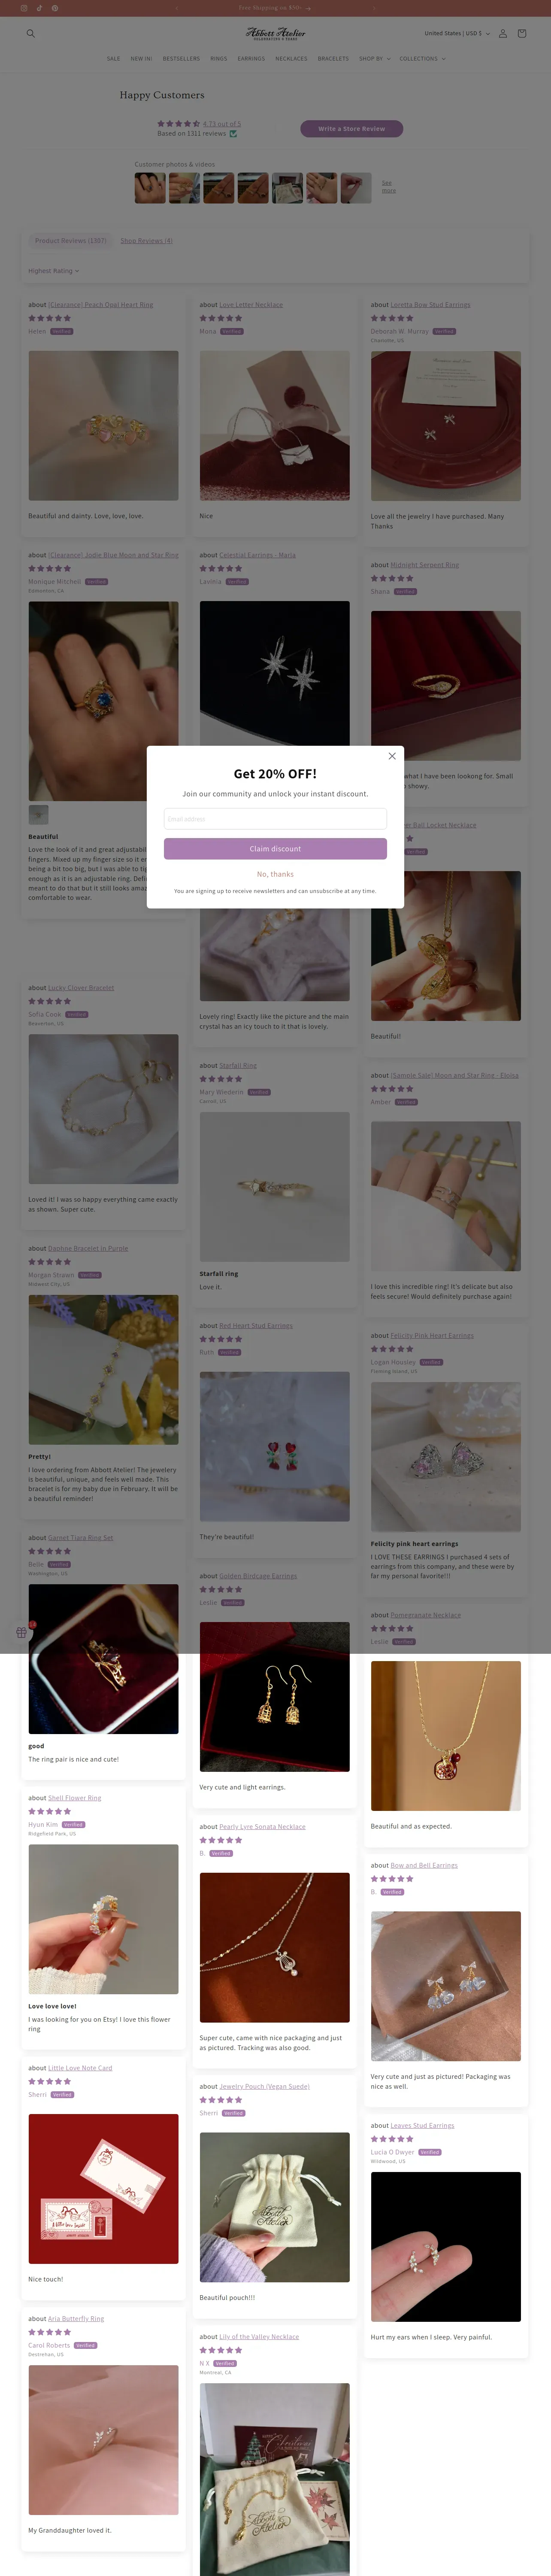Open the search magnifier icon
The width and height of the screenshot is (551, 2576).
click(30, 33)
